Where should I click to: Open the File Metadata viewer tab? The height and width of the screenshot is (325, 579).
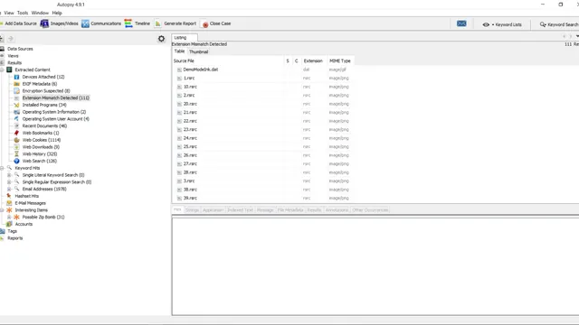290,210
